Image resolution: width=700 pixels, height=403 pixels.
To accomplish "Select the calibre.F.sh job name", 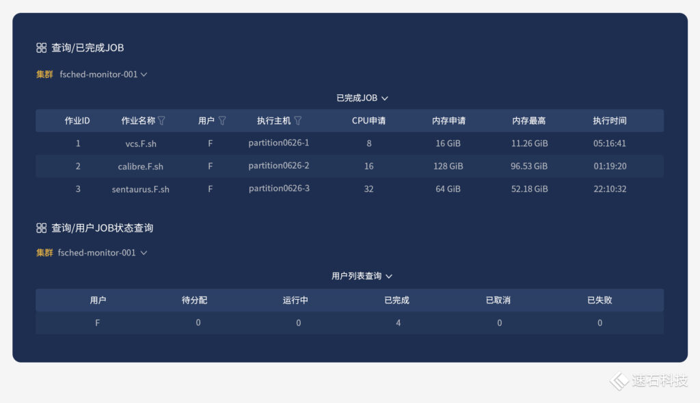I will click(x=140, y=166).
